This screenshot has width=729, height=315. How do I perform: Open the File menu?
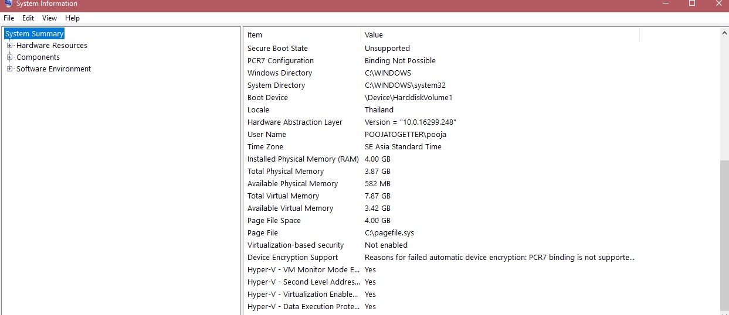(x=9, y=18)
